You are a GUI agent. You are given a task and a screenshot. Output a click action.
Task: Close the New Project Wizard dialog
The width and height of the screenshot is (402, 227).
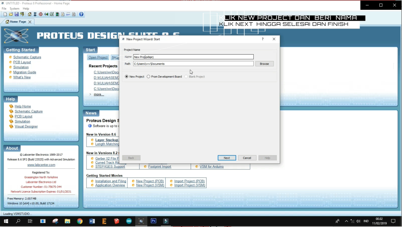pos(274,39)
